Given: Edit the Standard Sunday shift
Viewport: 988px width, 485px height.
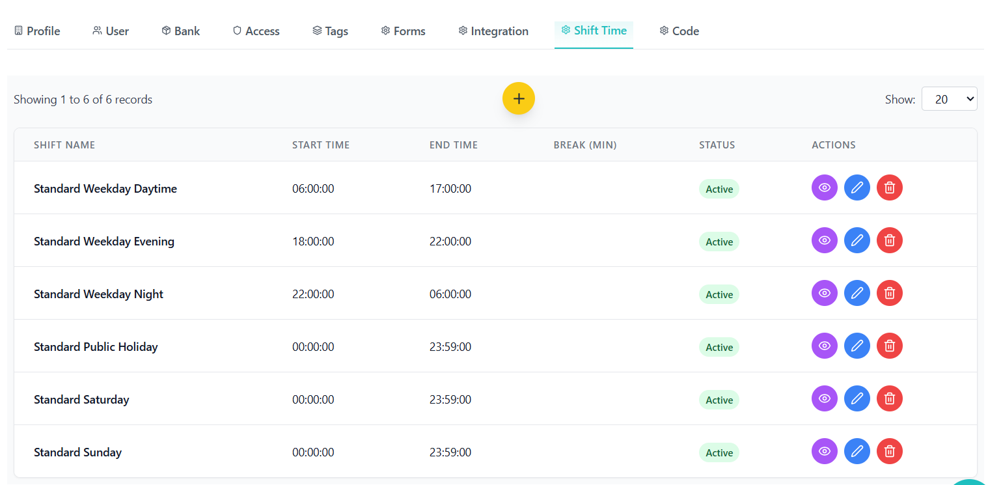Looking at the screenshot, I should [x=857, y=452].
